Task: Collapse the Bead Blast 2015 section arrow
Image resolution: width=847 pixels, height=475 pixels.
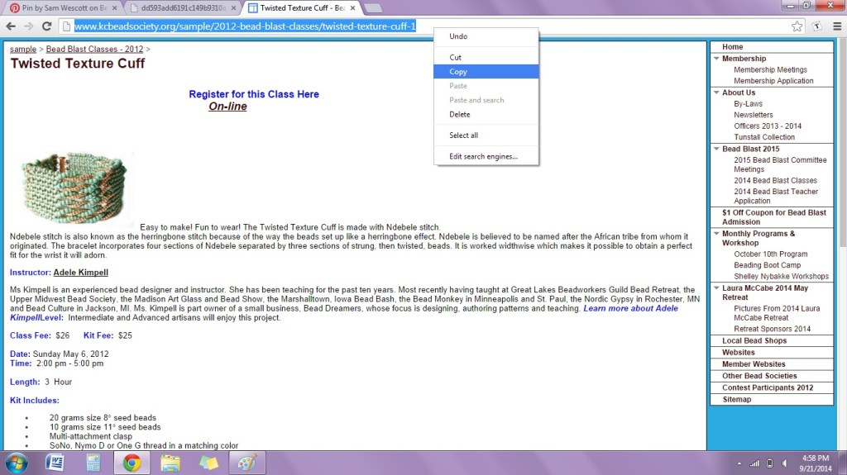Action: pyautogui.click(x=716, y=149)
